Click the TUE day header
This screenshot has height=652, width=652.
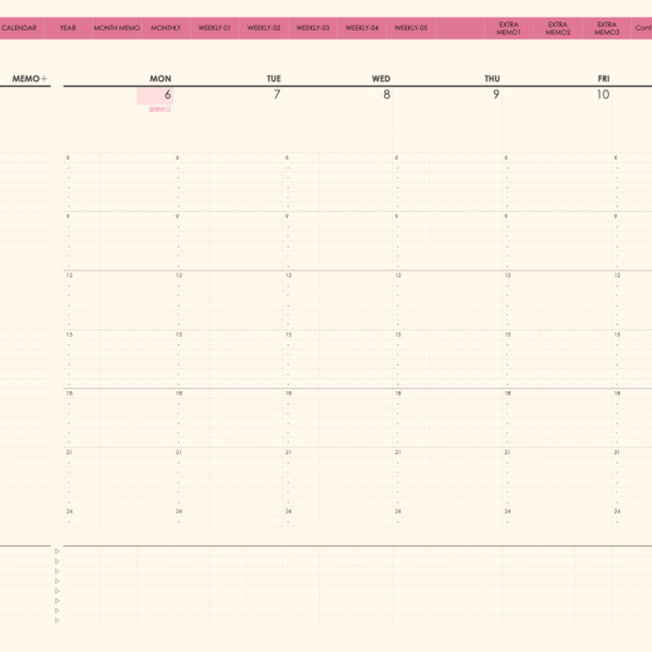[274, 79]
